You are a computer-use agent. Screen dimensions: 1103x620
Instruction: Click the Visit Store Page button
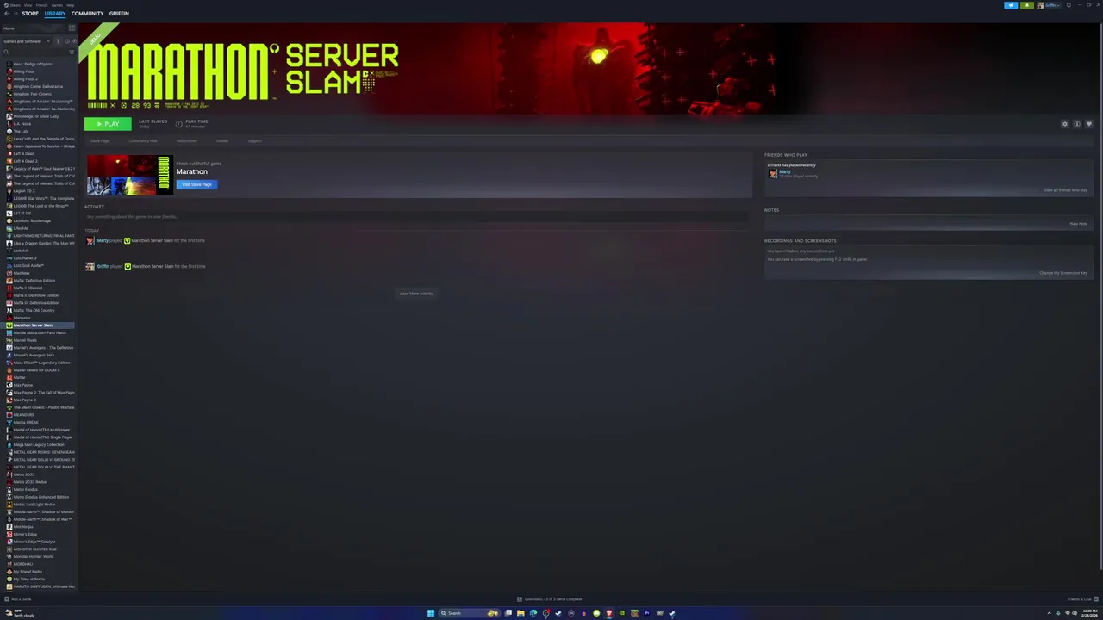coord(196,184)
